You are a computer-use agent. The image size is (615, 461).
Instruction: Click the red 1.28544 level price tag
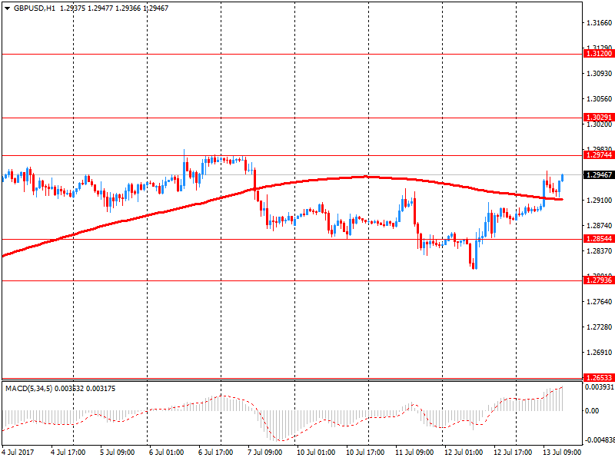pos(599,239)
